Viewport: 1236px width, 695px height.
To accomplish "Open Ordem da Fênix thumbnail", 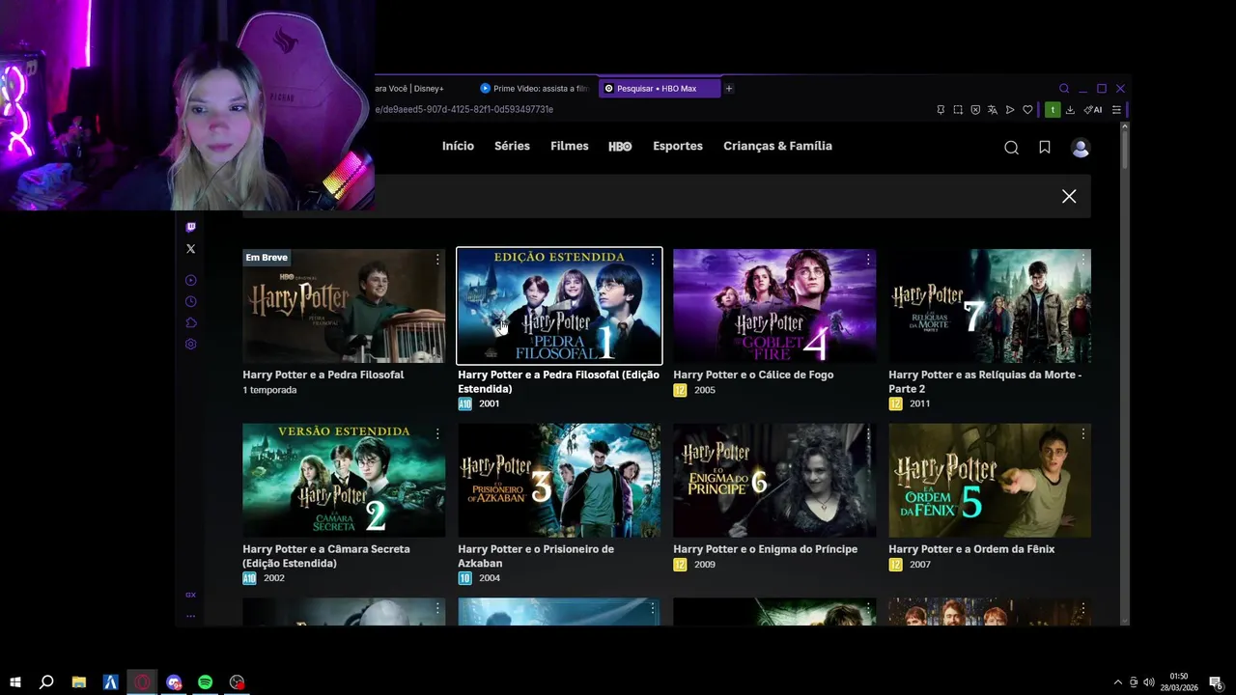I will pos(990,480).
